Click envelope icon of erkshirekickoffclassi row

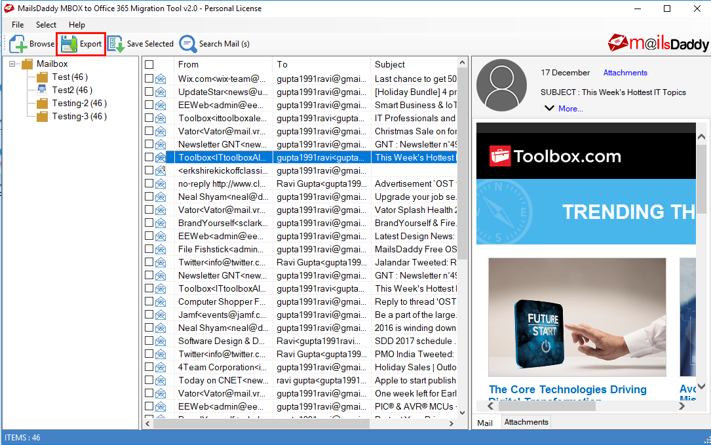click(x=161, y=170)
